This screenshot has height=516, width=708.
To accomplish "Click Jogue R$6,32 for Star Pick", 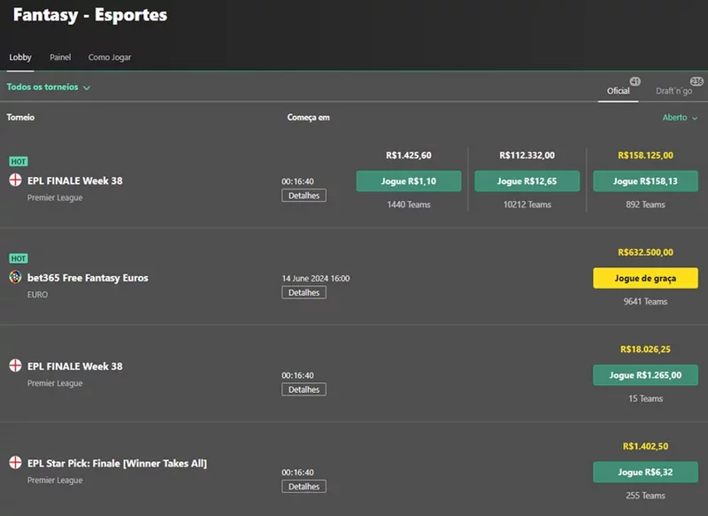I will pos(645,472).
